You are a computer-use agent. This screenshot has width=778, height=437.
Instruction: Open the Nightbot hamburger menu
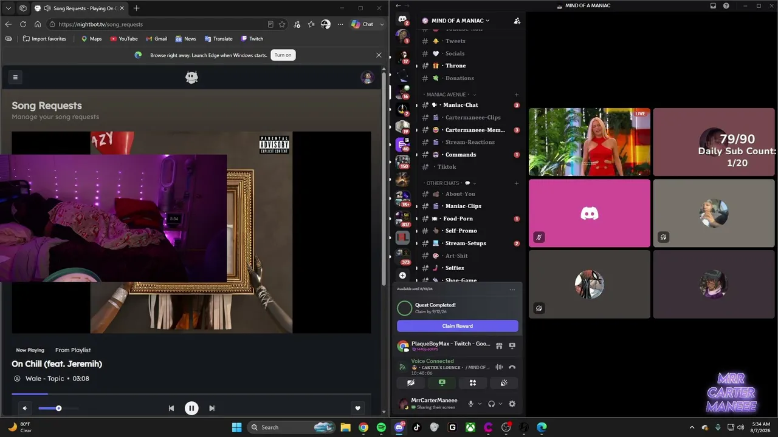click(15, 77)
